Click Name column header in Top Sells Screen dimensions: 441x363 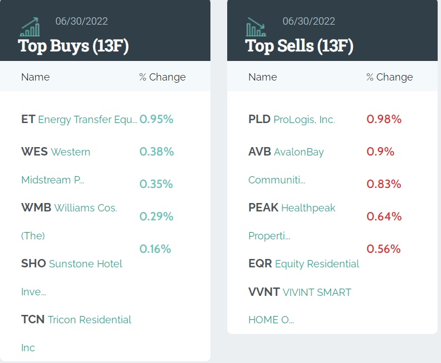point(262,77)
